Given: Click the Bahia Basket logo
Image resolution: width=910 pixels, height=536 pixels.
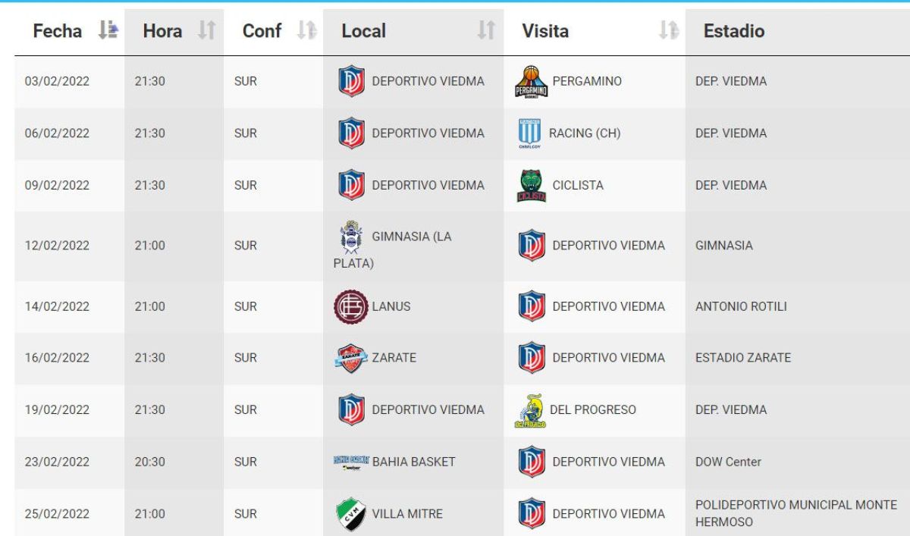Looking at the screenshot, I should (x=351, y=462).
